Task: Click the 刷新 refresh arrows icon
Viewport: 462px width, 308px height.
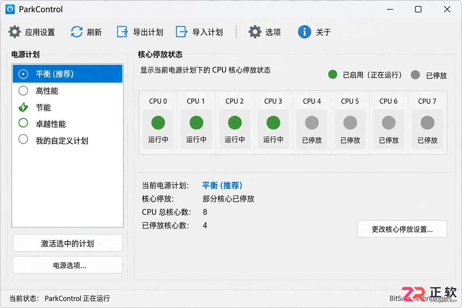Action: pyautogui.click(x=77, y=32)
